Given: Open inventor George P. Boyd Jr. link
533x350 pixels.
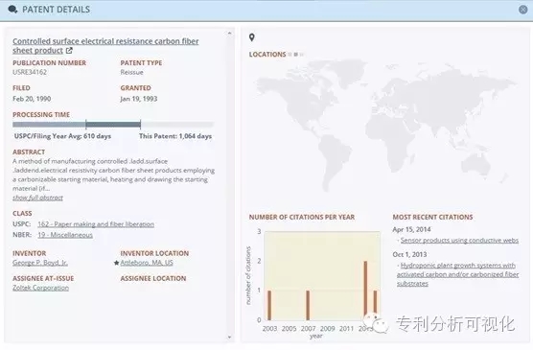Looking at the screenshot, I should (x=40, y=263).
